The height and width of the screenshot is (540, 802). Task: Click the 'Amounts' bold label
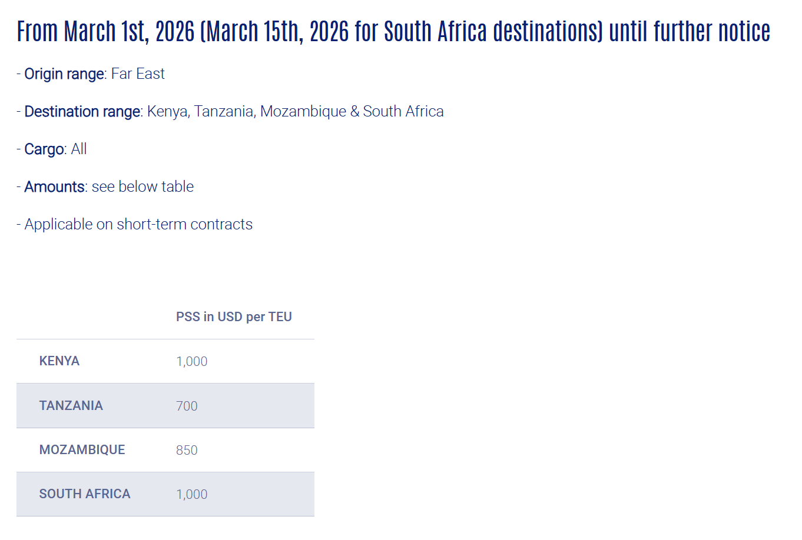point(55,187)
